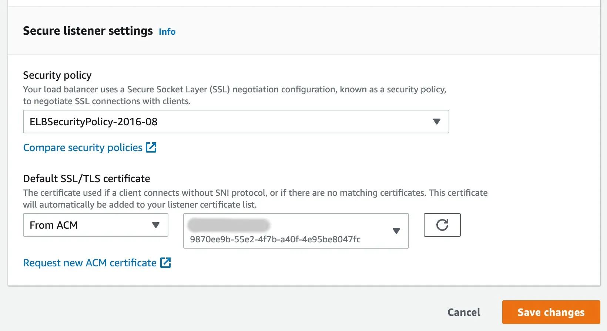Cancel the listener edits
The height and width of the screenshot is (331, 607).
pyautogui.click(x=464, y=313)
